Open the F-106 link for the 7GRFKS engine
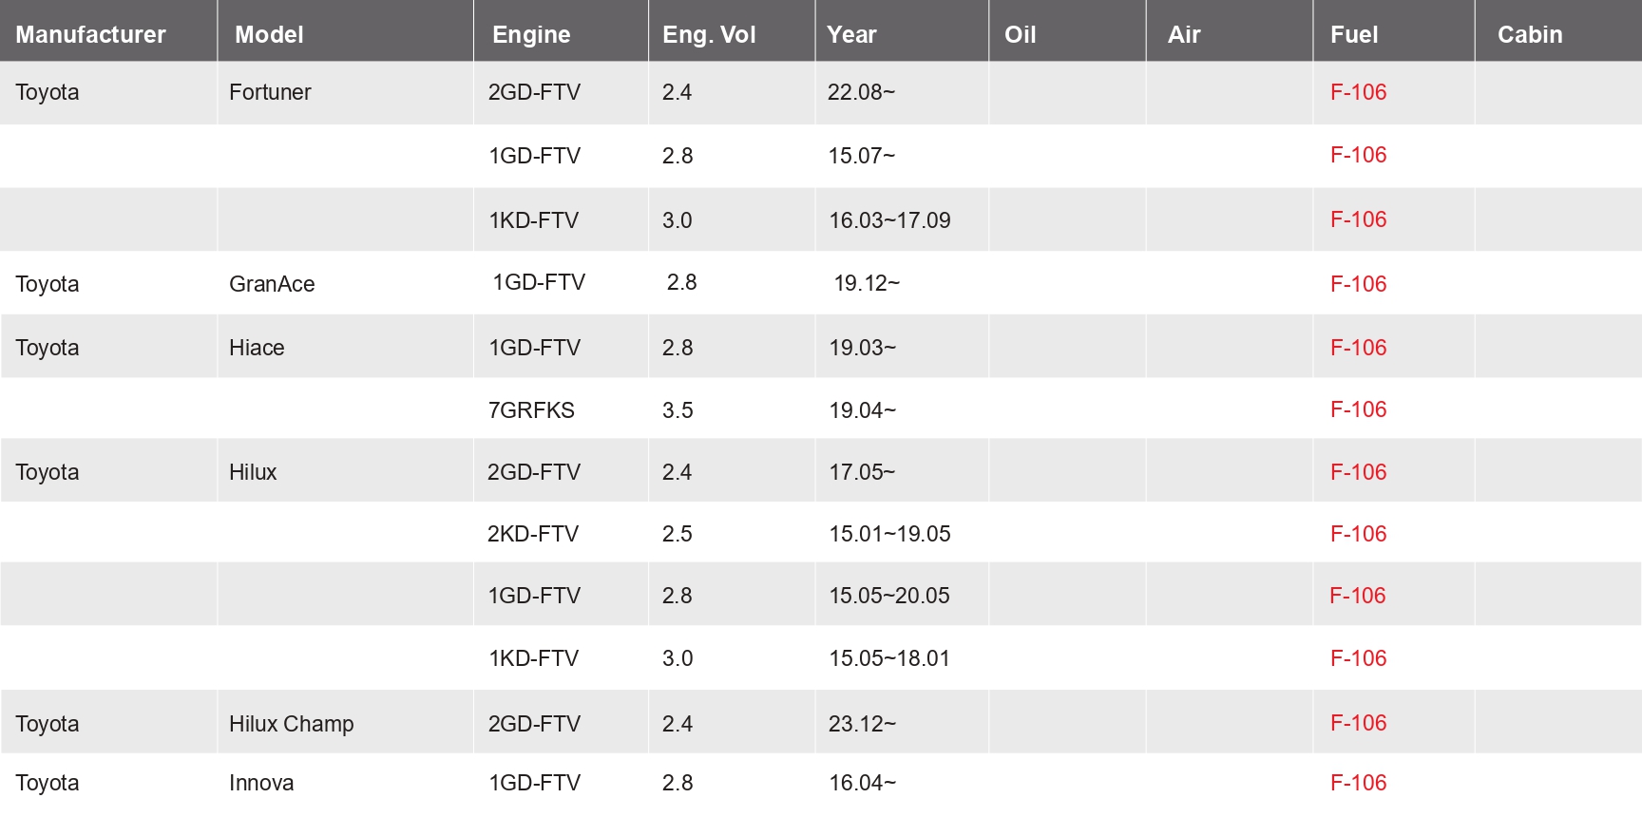The height and width of the screenshot is (817, 1642). pyautogui.click(x=1358, y=409)
